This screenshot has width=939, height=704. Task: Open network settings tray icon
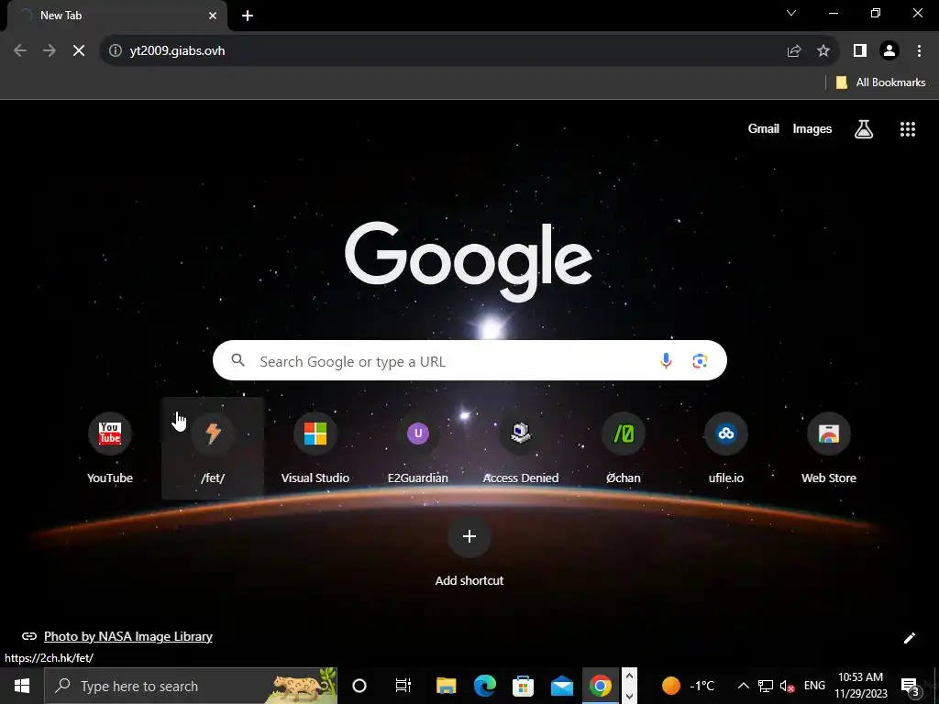coord(766,686)
